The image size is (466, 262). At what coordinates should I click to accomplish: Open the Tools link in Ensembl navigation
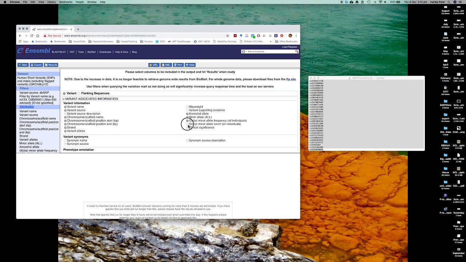[x=81, y=52]
